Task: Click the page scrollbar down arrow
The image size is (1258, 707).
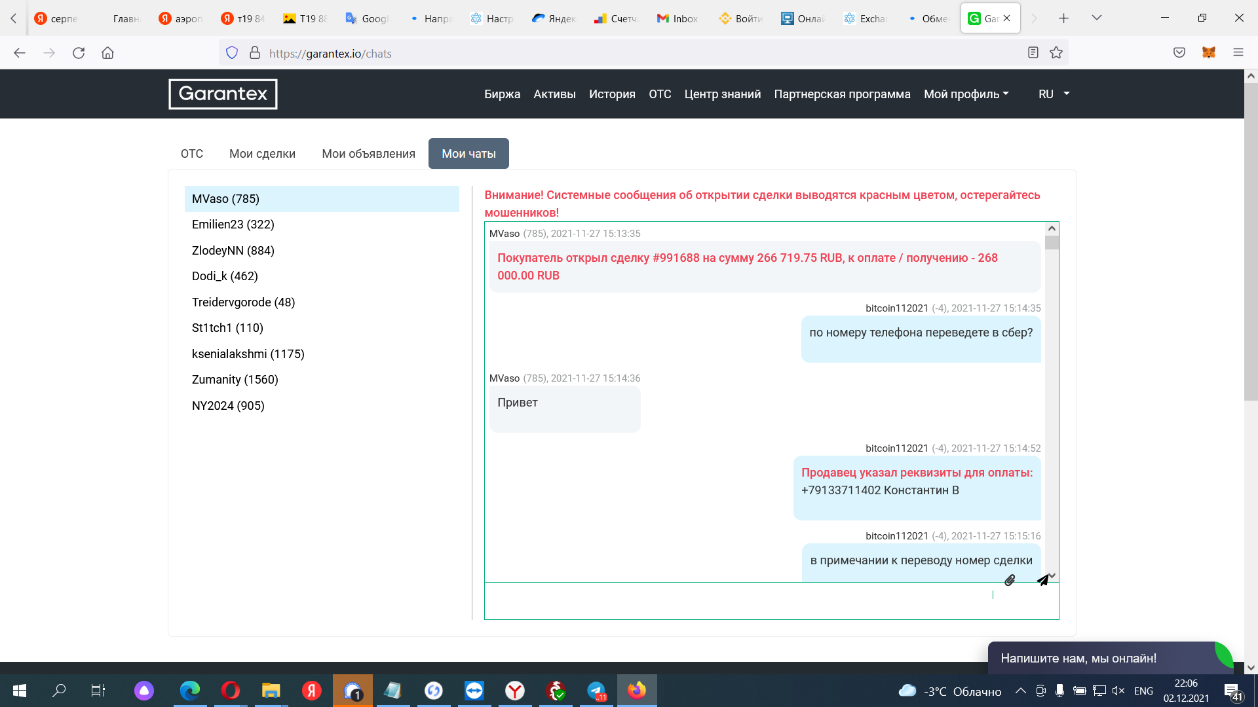Action: point(1251,668)
